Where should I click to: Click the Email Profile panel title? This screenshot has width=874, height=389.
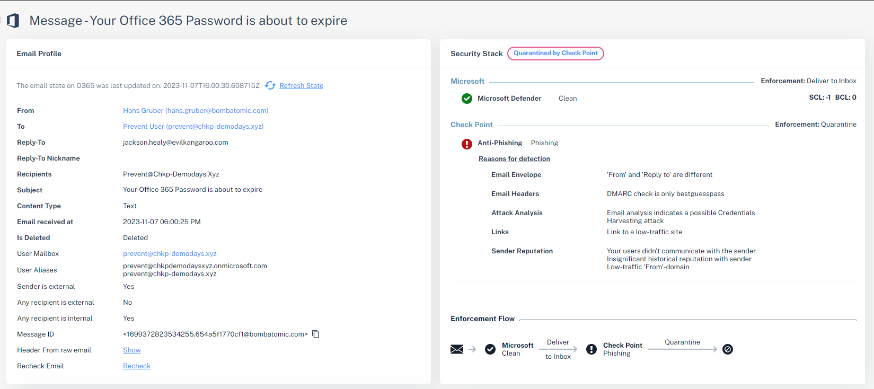pyautogui.click(x=39, y=54)
